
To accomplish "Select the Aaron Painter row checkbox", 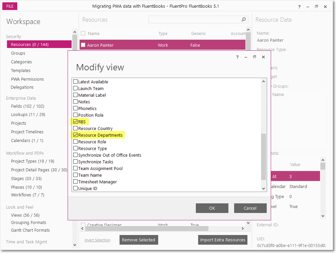I will (x=83, y=45).
